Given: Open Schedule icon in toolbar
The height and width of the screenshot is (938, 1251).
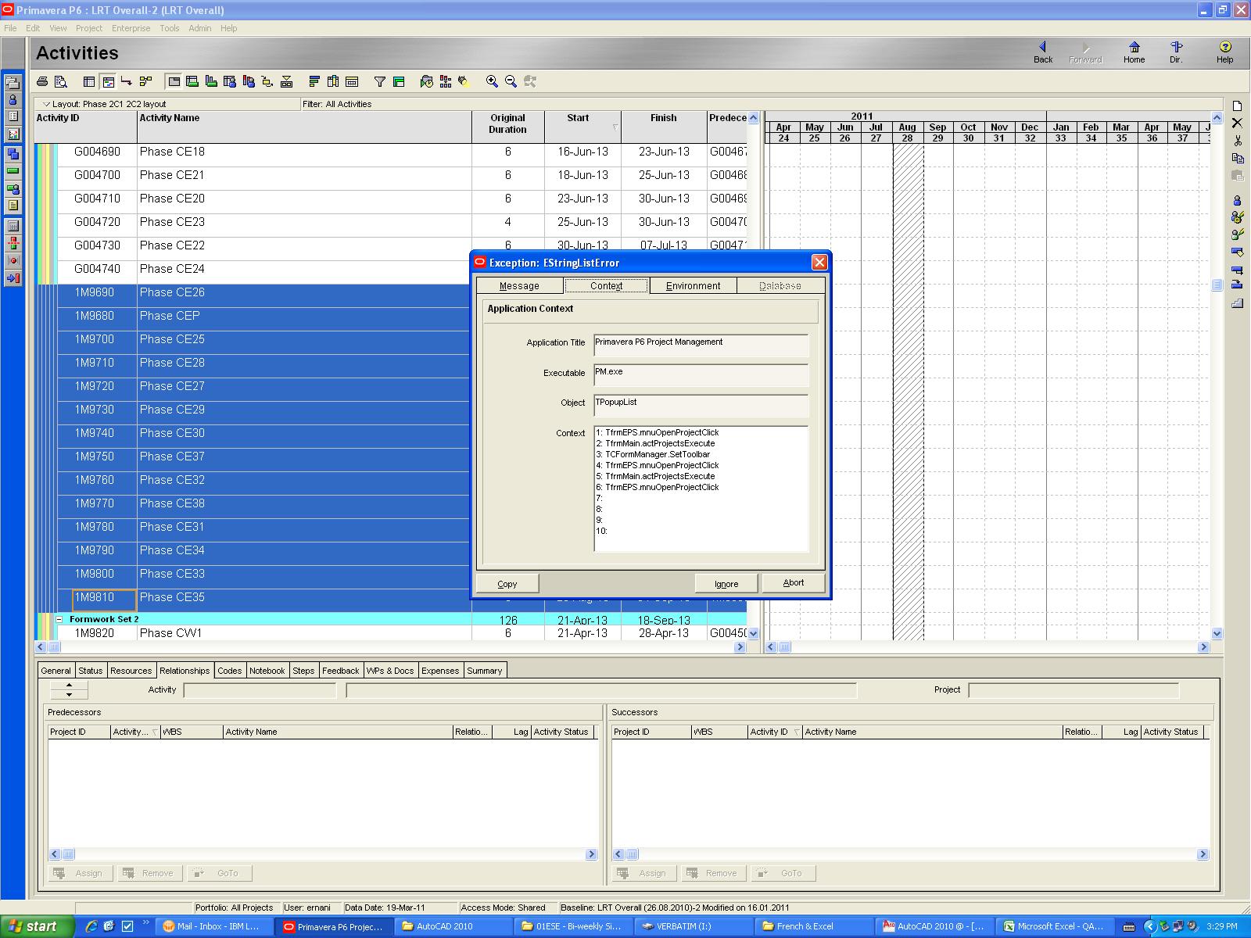Looking at the screenshot, I should (x=426, y=81).
